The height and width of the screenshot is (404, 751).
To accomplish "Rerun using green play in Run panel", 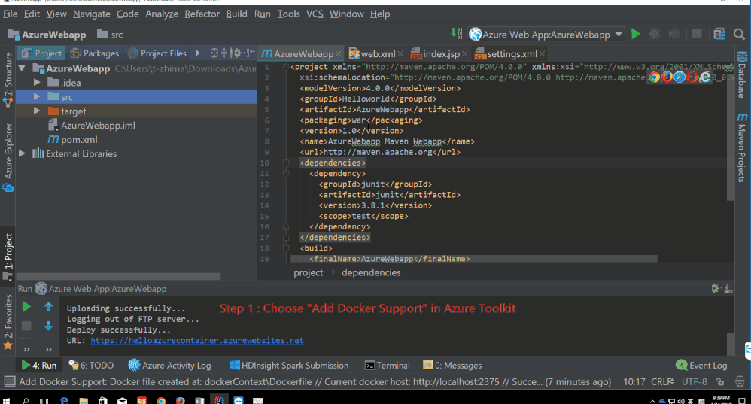I will [x=26, y=307].
